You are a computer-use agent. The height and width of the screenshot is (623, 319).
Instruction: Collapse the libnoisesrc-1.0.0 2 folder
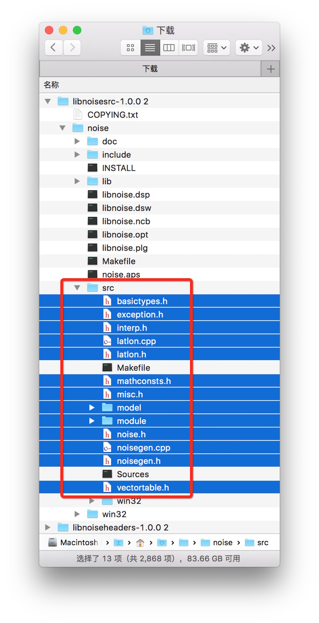point(48,101)
